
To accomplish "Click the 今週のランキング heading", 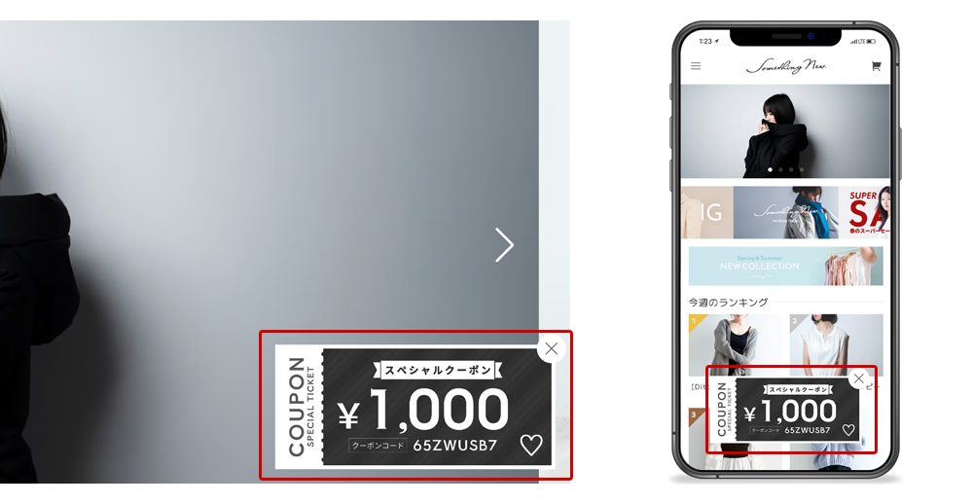I will 728,303.
